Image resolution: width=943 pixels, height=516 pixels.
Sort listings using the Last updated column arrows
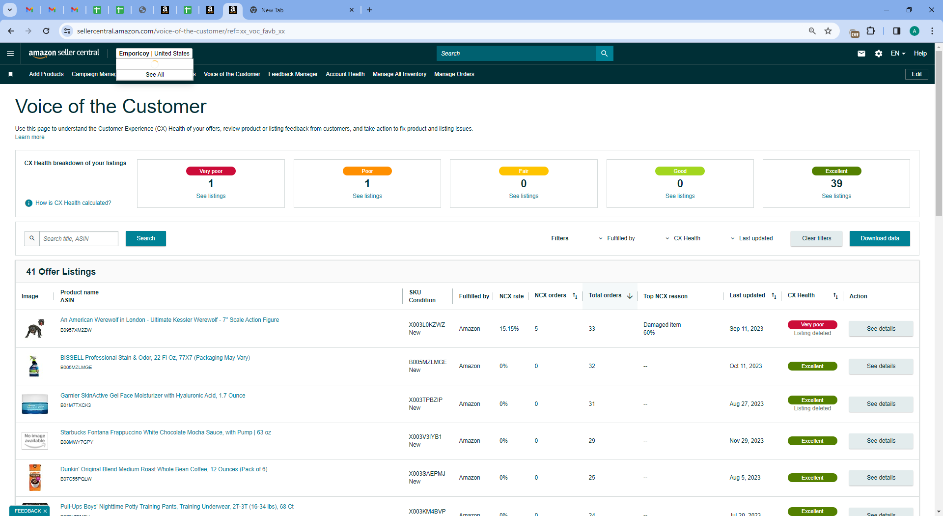774,296
